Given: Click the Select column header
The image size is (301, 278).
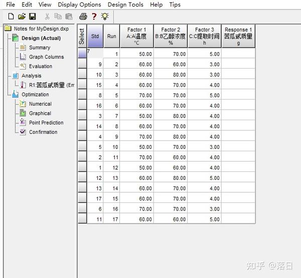Looking at the screenshot, I should click(x=82, y=36).
